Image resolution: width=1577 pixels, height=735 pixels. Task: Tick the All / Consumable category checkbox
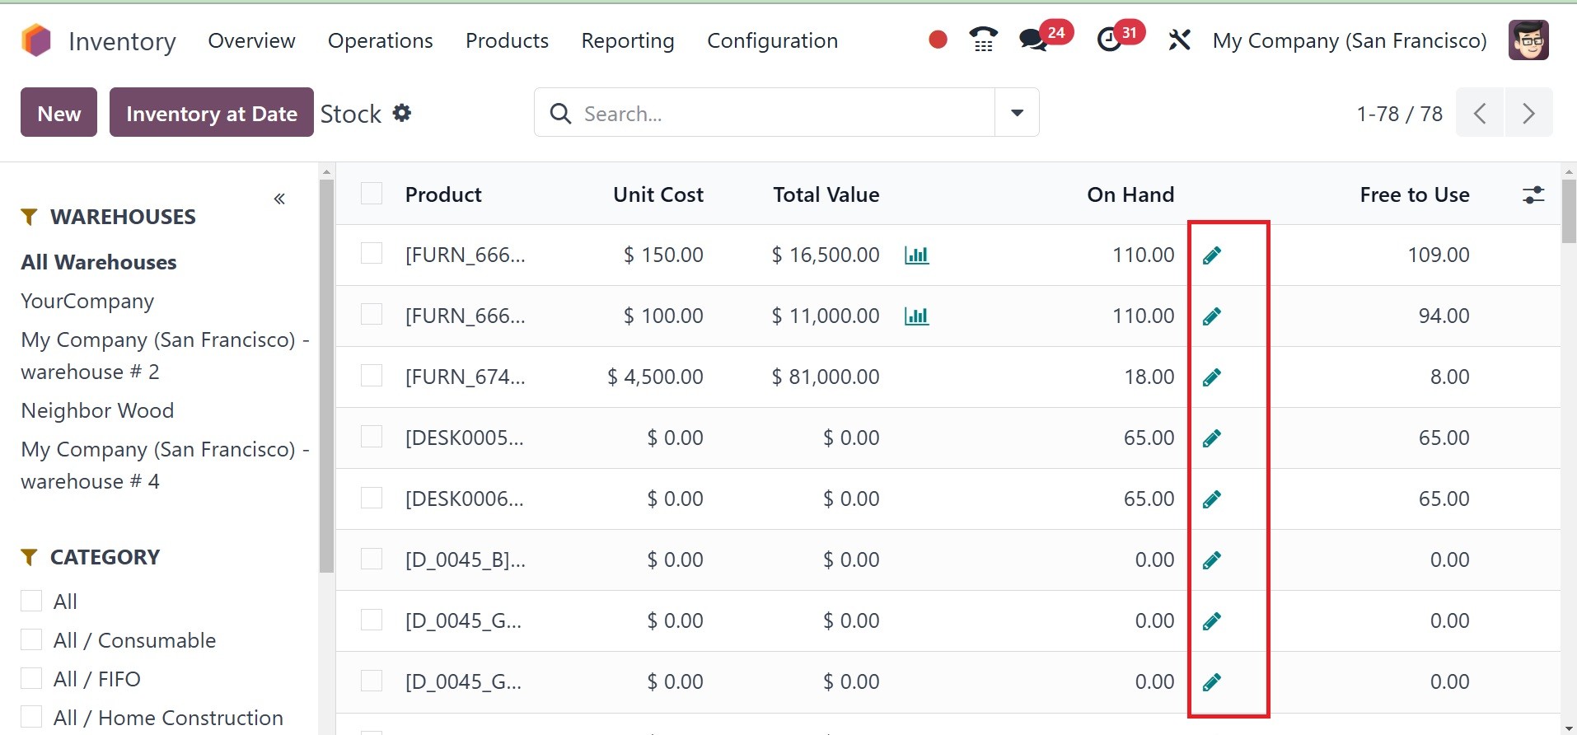coord(31,640)
